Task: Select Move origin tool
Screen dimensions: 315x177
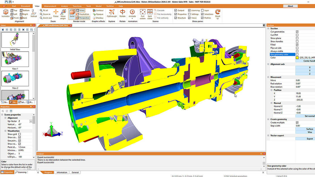Action: click(63, 14)
